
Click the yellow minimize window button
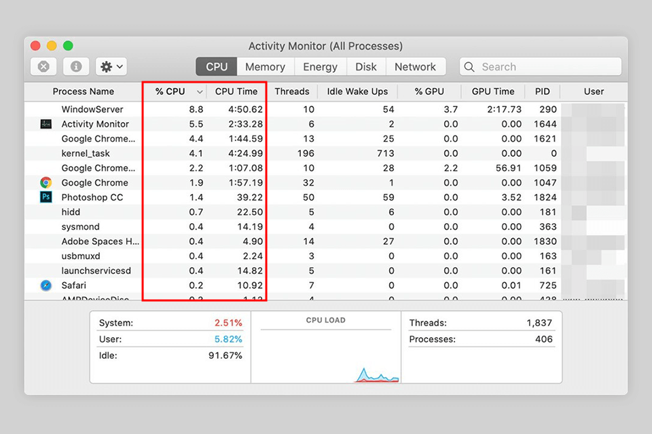tap(52, 45)
